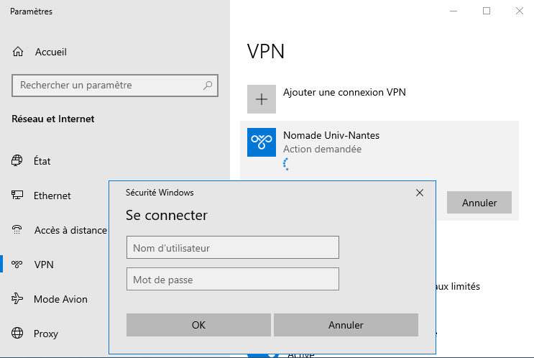Click the Accès à distance icon

pos(17,230)
